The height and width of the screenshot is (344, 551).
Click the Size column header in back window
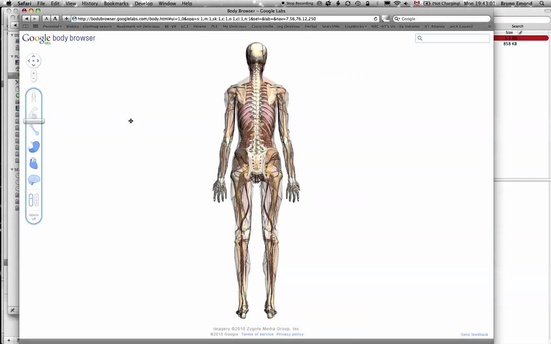pos(509,32)
